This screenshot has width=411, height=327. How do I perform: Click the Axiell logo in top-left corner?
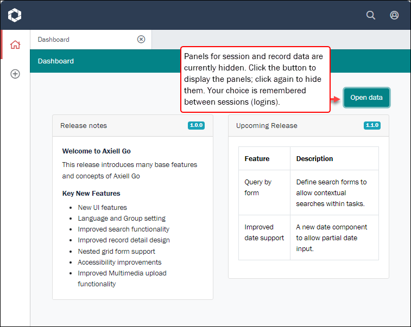point(15,15)
